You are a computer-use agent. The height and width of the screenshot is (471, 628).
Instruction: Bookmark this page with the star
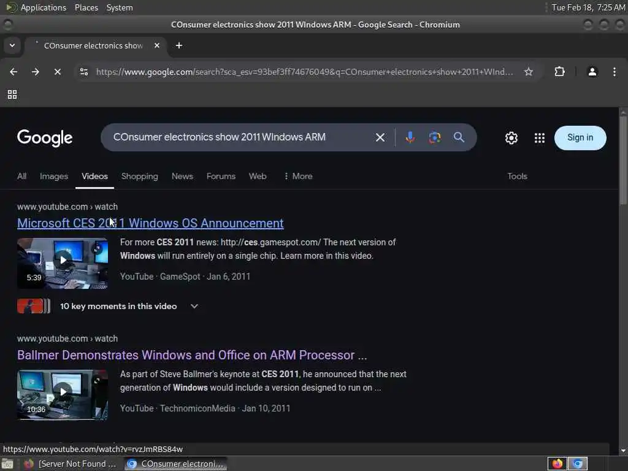[x=529, y=72]
